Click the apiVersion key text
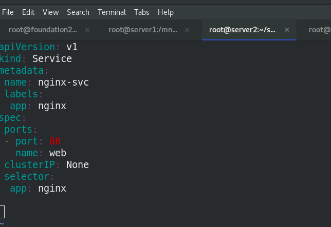331x227 pixels. coord(27,47)
